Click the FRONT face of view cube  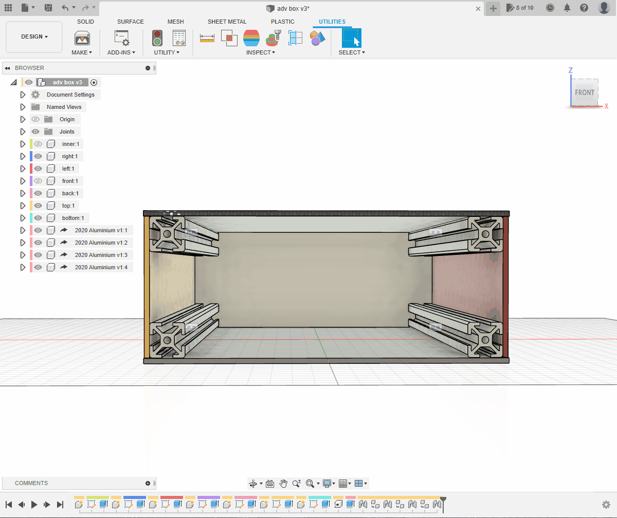click(x=585, y=92)
